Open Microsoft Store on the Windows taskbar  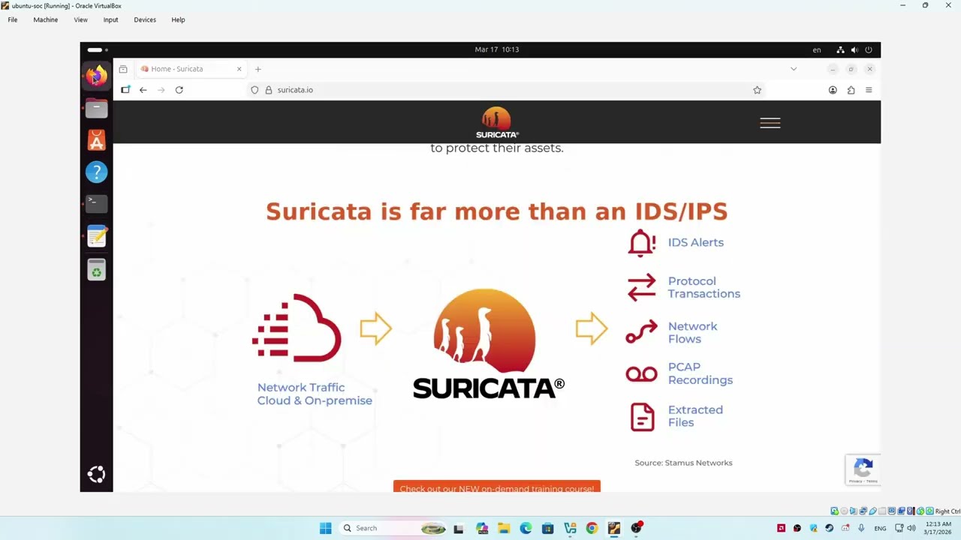(547, 528)
